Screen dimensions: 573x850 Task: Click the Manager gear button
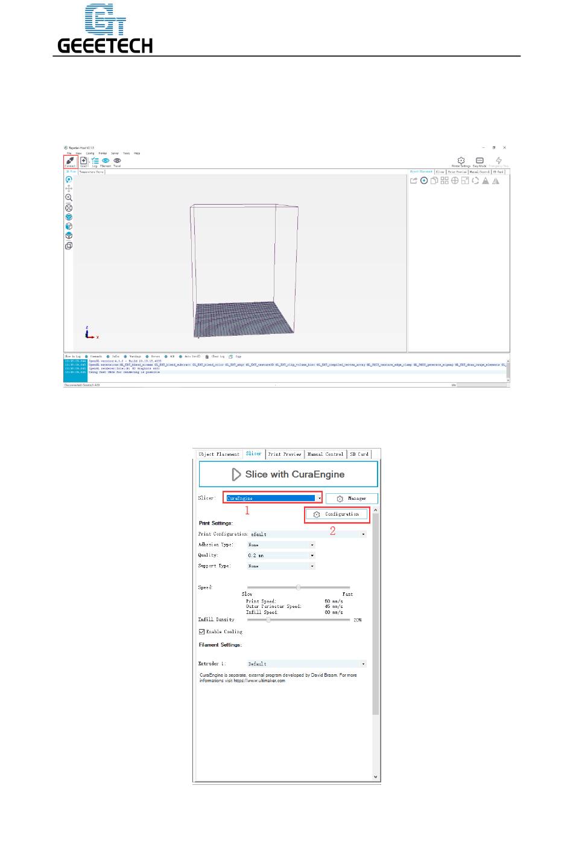tap(352, 499)
